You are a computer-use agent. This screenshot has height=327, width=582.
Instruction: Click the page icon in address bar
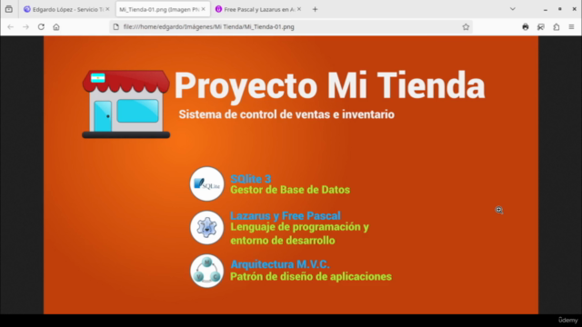pyautogui.click(x=116, y=26)
